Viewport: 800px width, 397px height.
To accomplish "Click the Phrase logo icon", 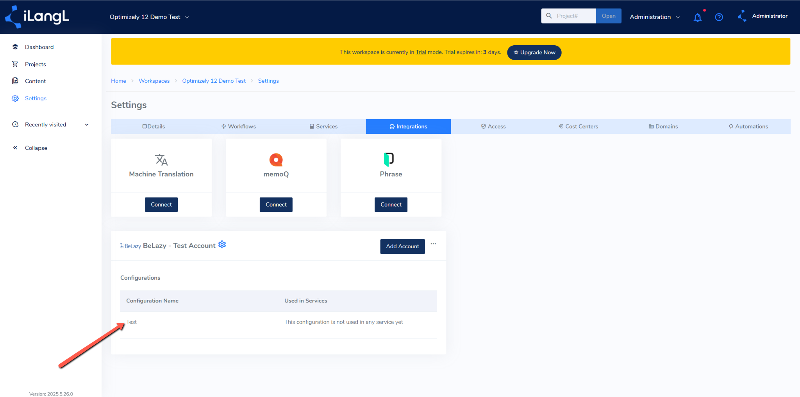I will [x=389, y=159].
